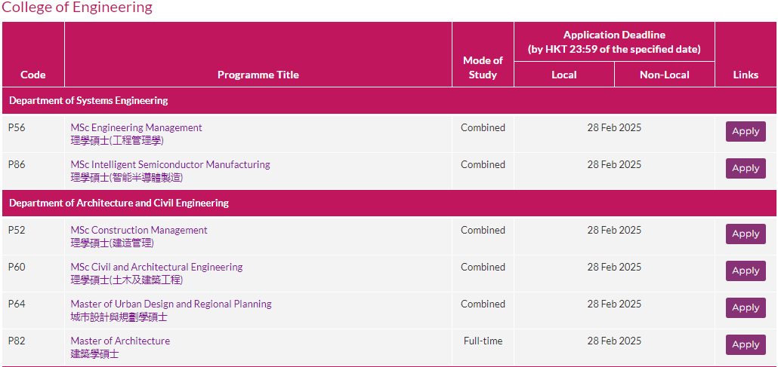
Task: Apply for Master of Architecture
Action: click(x=746, y=344)
